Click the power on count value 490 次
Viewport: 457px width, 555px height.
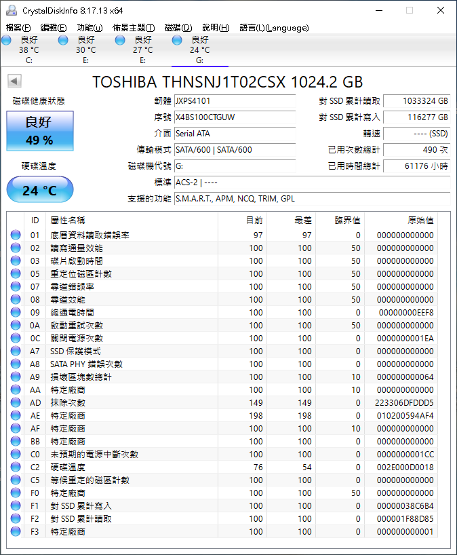(x=417, y=150)
